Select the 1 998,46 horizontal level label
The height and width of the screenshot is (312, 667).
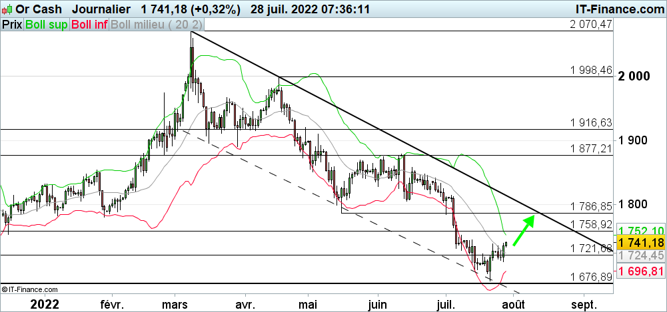point(590,70)
